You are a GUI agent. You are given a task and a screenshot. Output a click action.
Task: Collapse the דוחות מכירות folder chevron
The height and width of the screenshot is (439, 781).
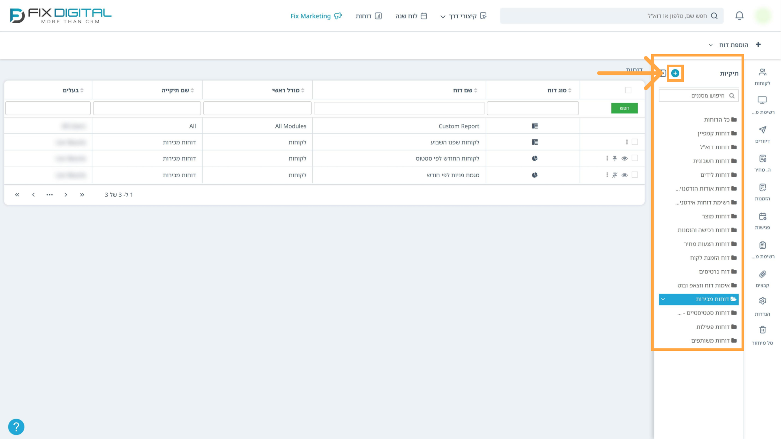(x=663, y=299)
